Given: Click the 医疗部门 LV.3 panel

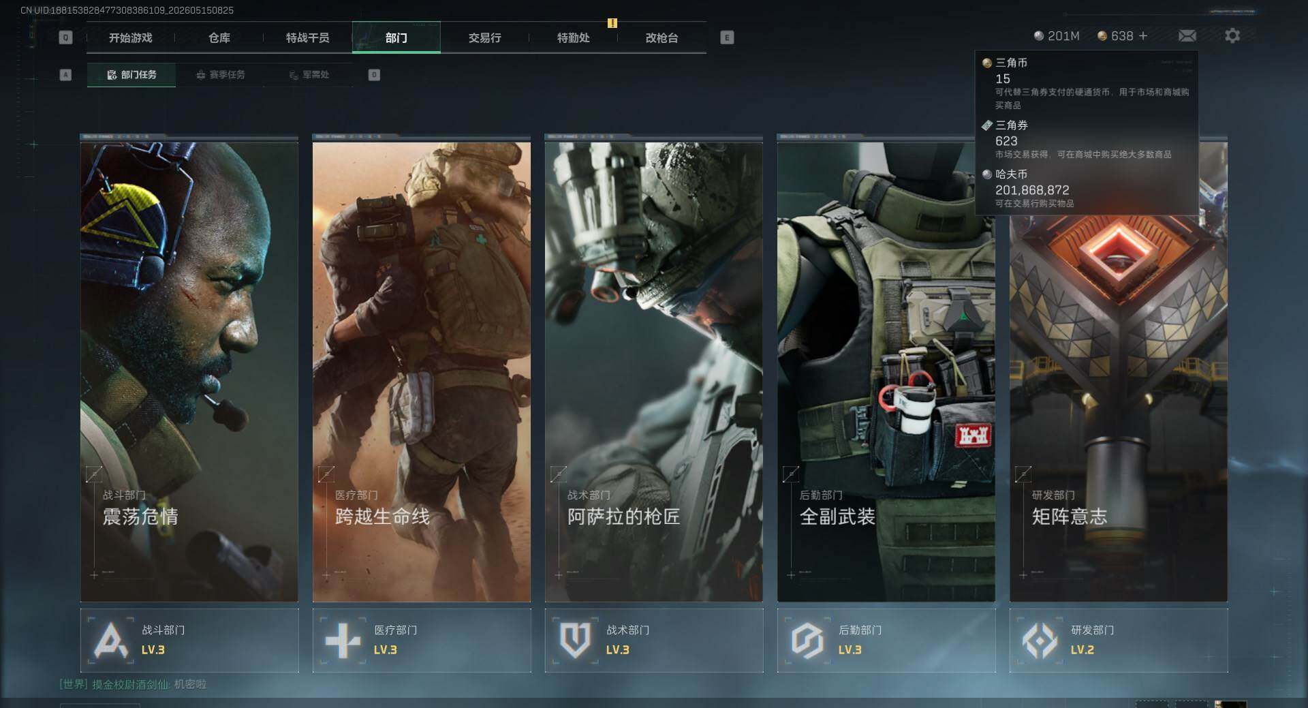Looking at the screenshot, I should pyautogui.click(x=422, y=641).
